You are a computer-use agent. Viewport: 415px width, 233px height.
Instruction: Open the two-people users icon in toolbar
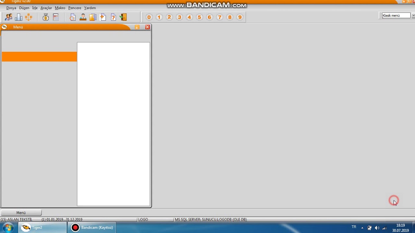8,17
